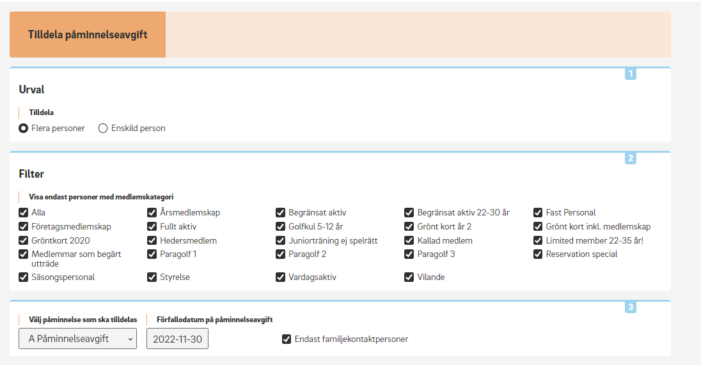Click the step 2 badge on Filter
701x365 pixels.
click(630, 158)
